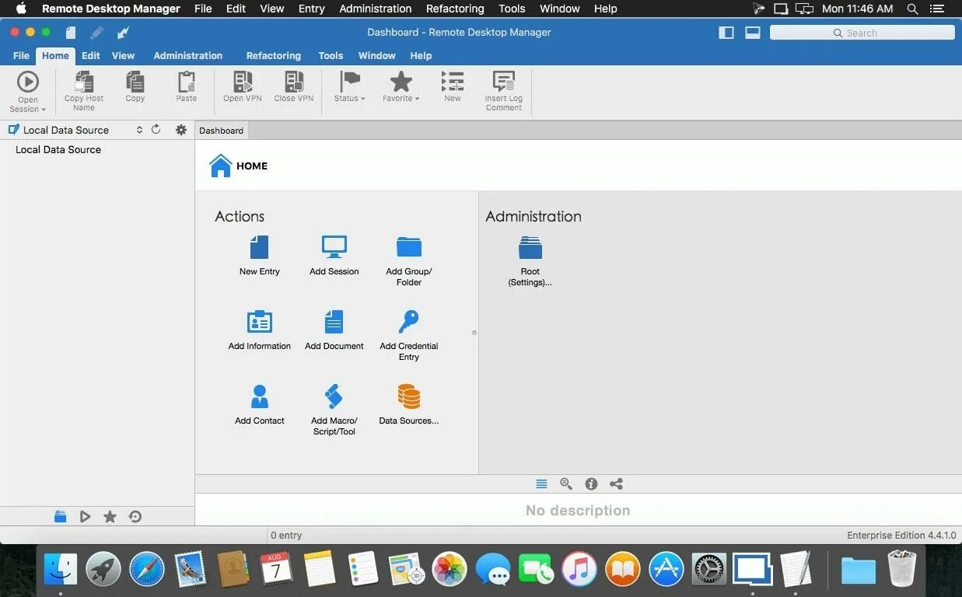Open the Add Information action
The height and width of the screenshot is (597, 962).
tap(259, 322)
